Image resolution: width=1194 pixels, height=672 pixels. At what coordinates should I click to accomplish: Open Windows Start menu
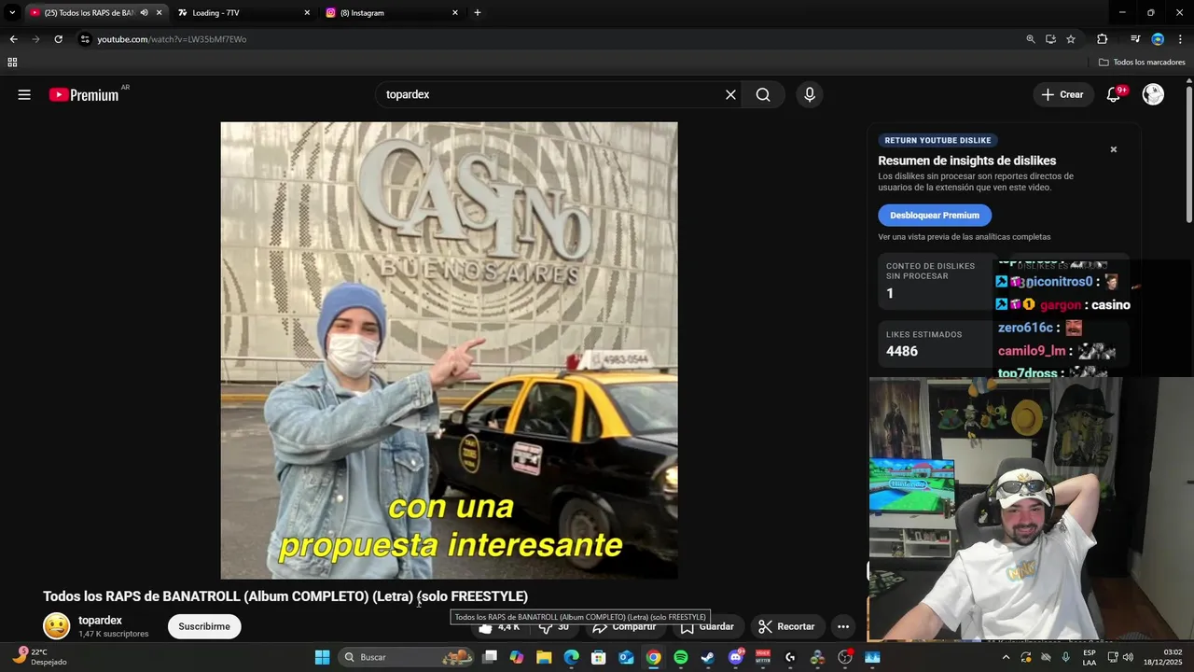322,657
